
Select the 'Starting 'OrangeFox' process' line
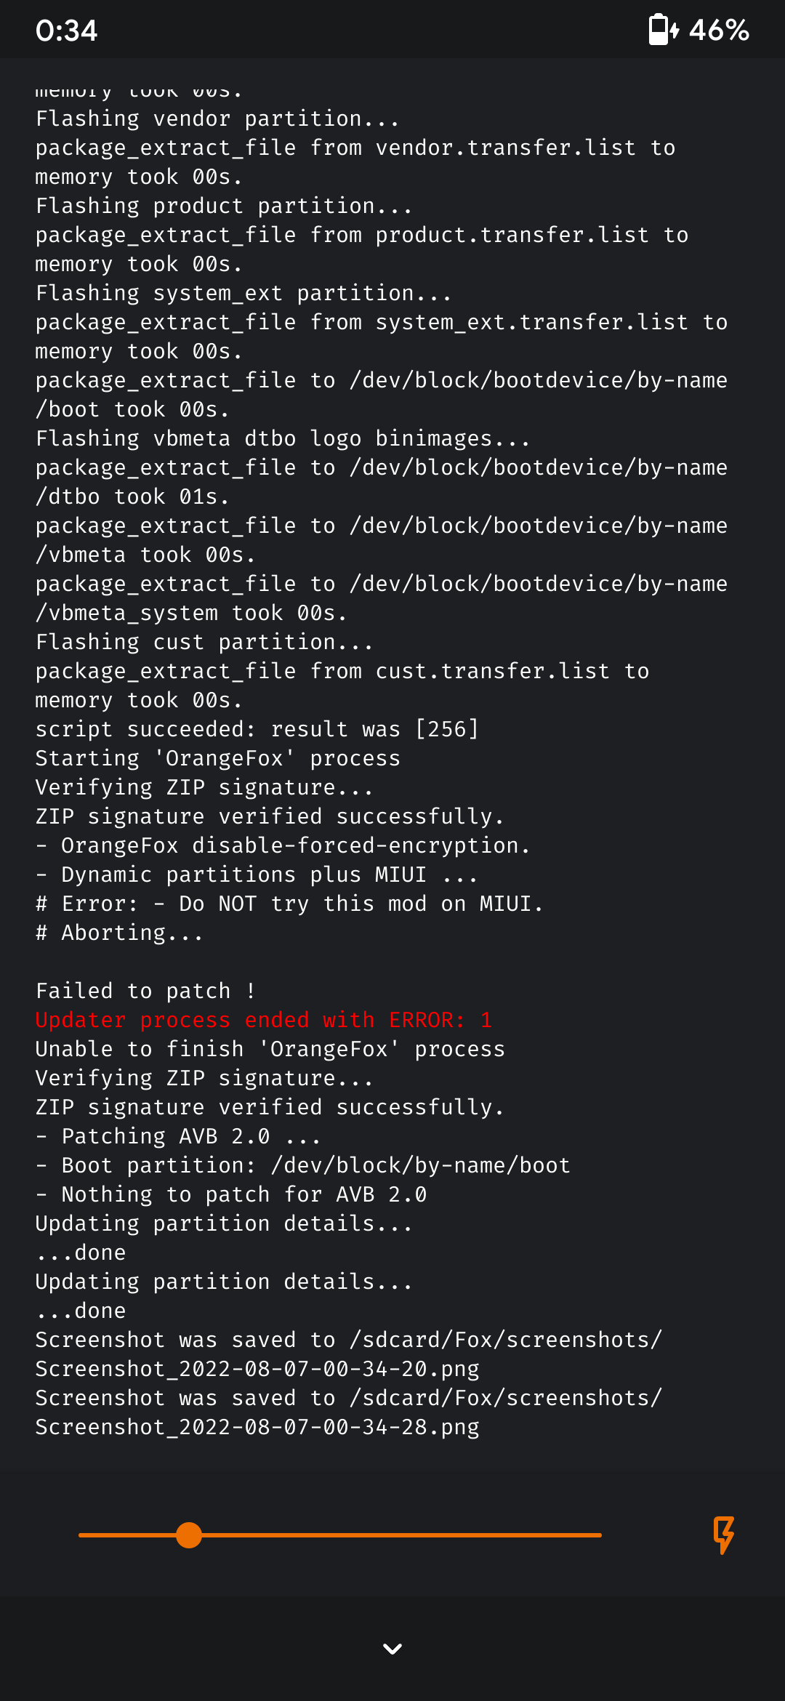coord(218,758)
